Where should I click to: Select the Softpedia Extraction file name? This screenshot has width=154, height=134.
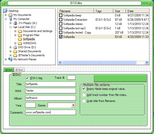[75, 20]
